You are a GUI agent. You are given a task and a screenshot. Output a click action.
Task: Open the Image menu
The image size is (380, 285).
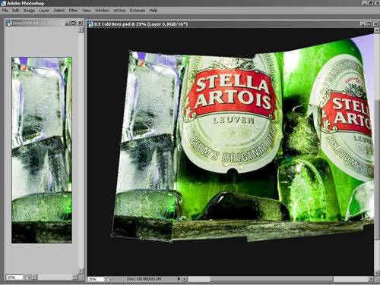point(29,11)
